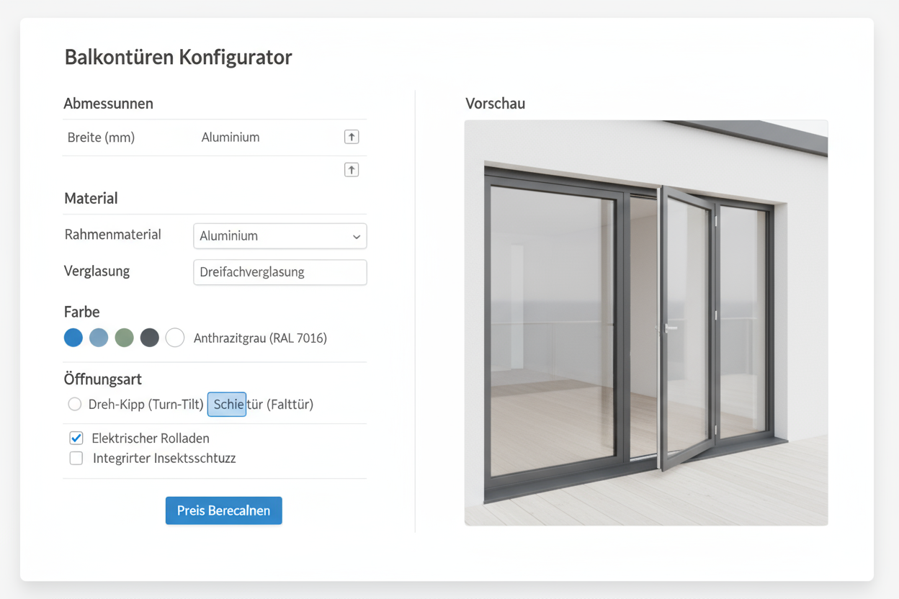
Task: Open the Rahmenmaterial Aluminium dropdown
Action: 280,236
